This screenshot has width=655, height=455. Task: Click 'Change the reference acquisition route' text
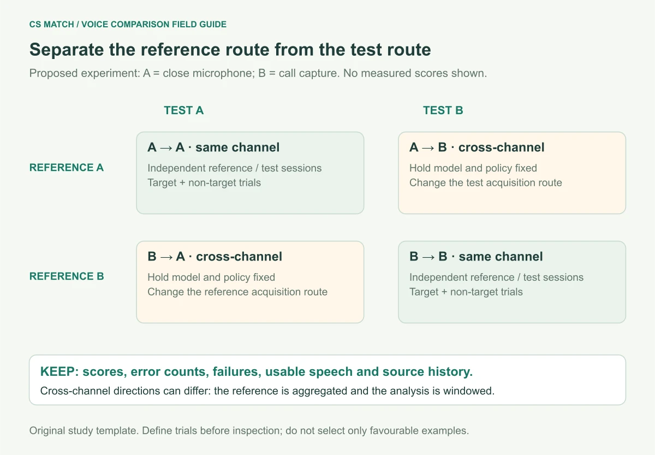click(x=237, y=292)
